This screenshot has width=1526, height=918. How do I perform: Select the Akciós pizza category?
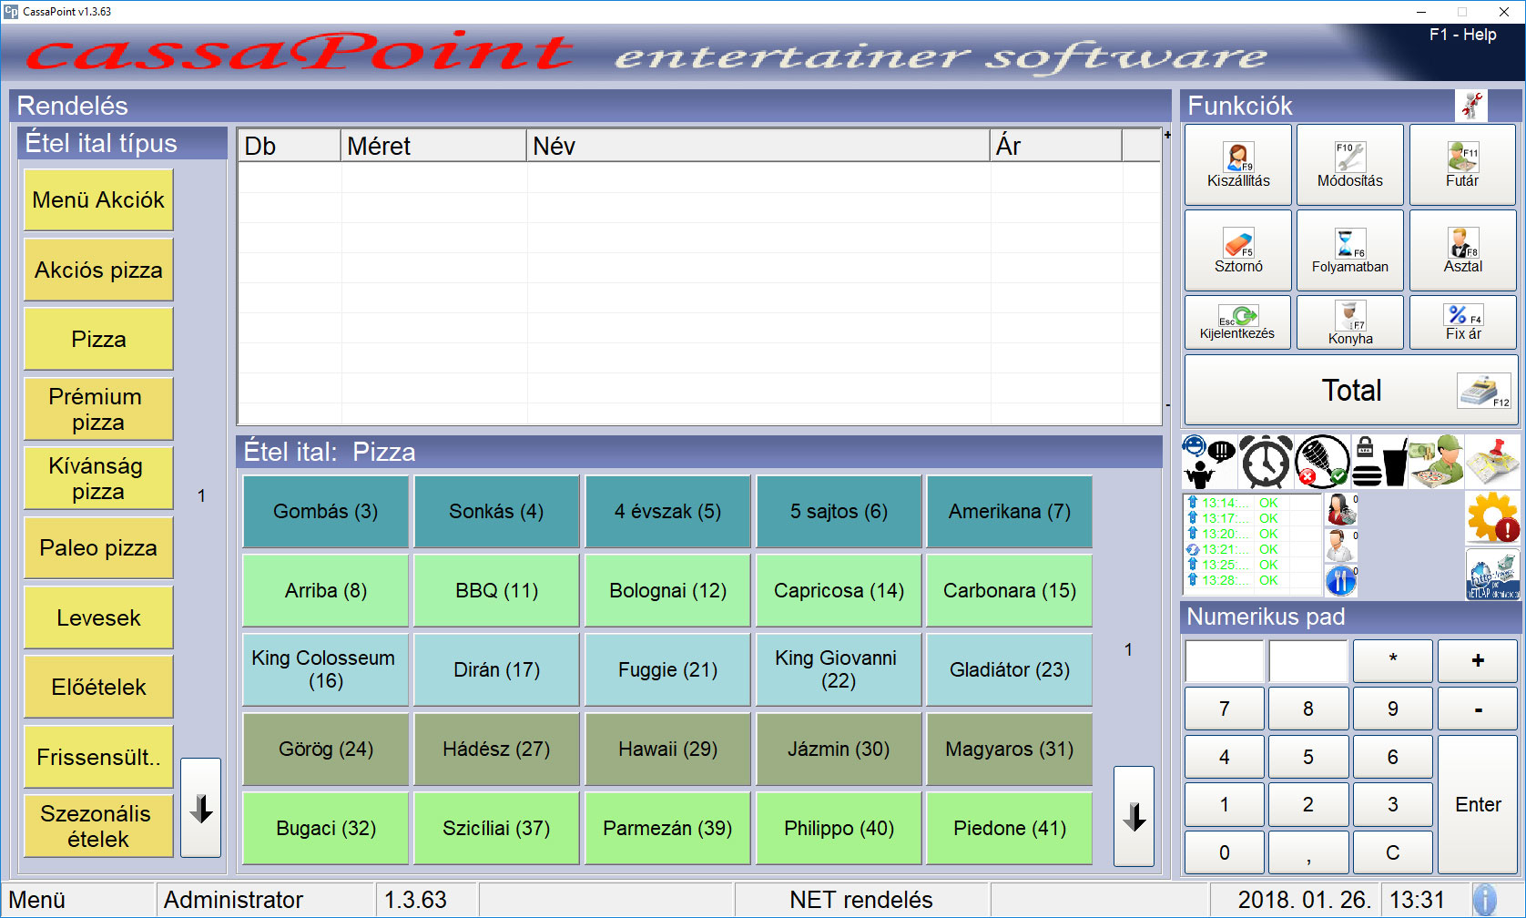point(98,270)
